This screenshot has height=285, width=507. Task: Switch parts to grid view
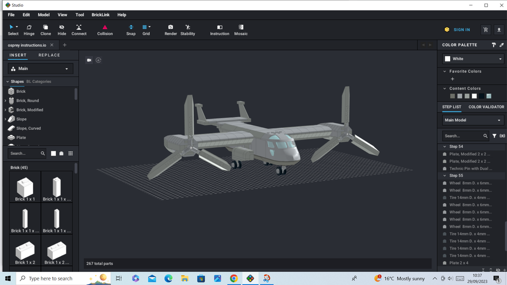[70, 153]
